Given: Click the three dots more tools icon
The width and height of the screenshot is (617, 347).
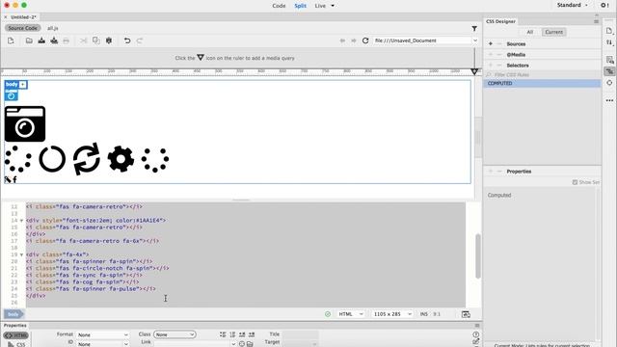Looking at the screenshot, I should pos(609,100).
